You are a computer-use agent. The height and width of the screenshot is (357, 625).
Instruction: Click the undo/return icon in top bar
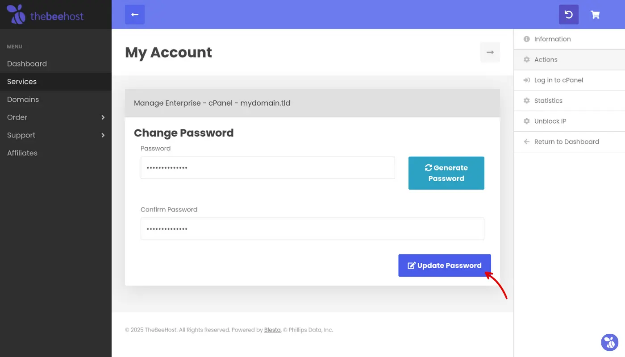[568, 15]
